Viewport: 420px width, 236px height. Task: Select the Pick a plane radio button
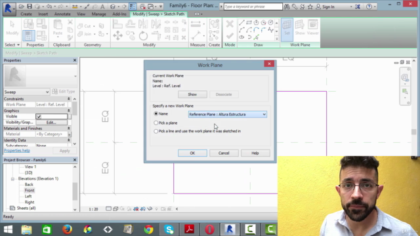[156, 123]
